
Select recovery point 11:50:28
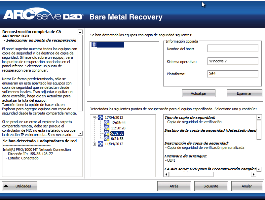tap(118, 128)
